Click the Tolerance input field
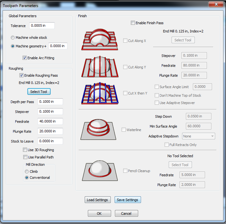This screenshot has width=226, height=224. (x=42, y=26)
